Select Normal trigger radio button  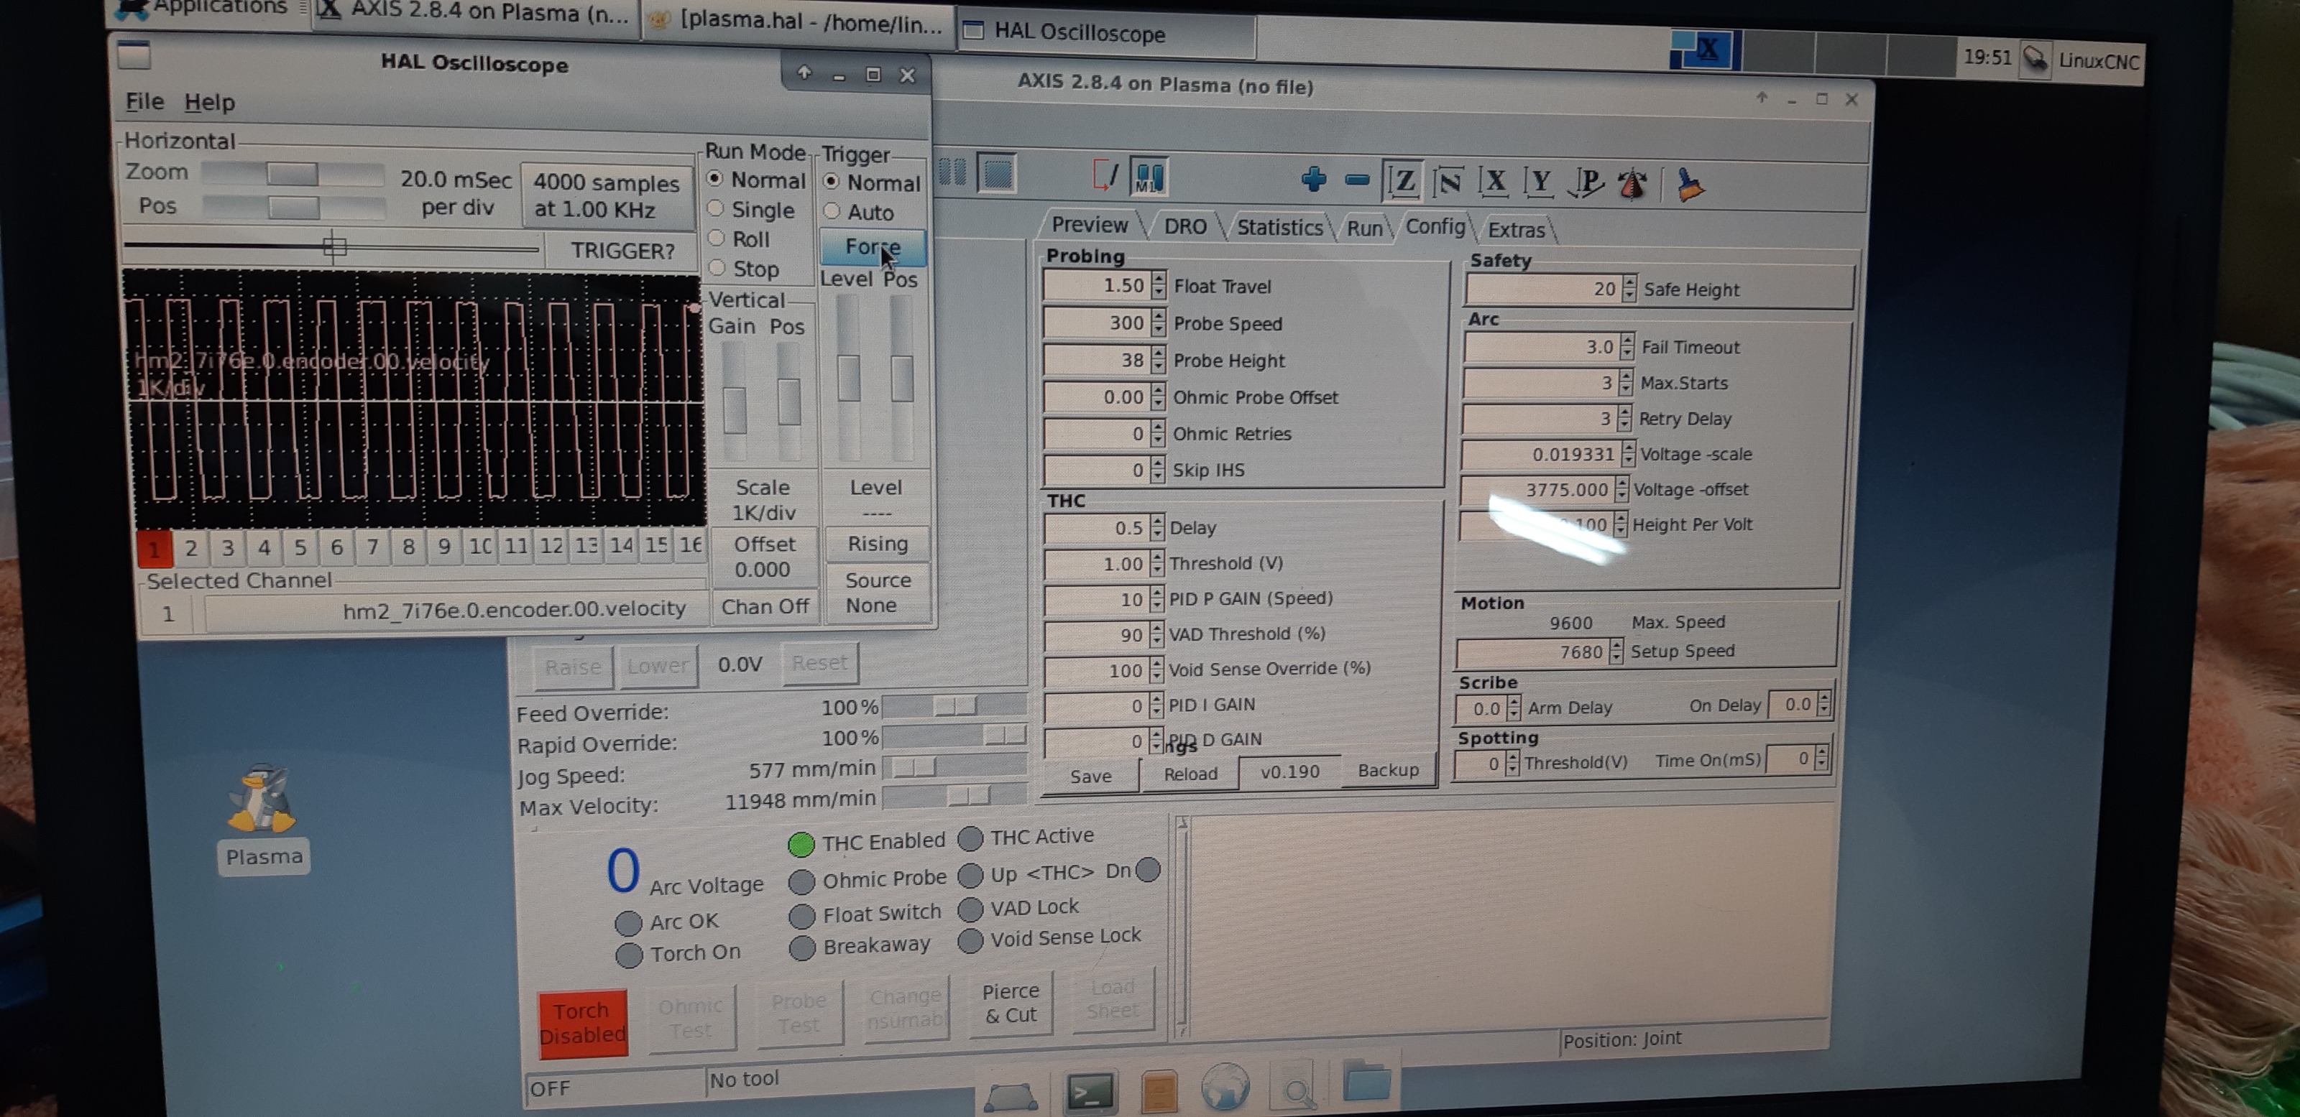click(832, 180)
